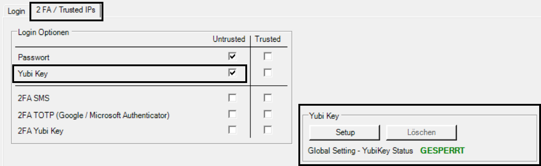Tick 2FA Yubi Key Trusted checkbox
Screen dimensions: 541x166
268,130
